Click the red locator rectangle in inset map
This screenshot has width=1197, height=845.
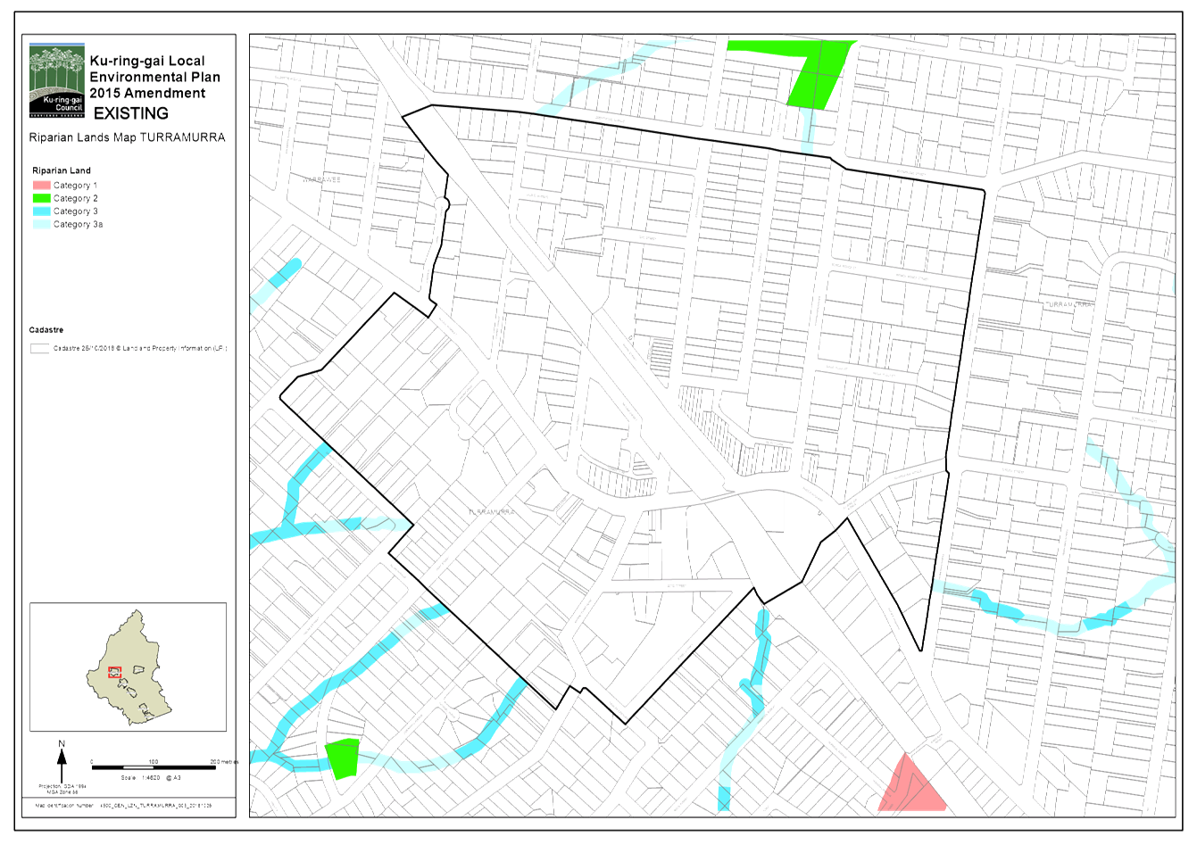coord(114,672)
